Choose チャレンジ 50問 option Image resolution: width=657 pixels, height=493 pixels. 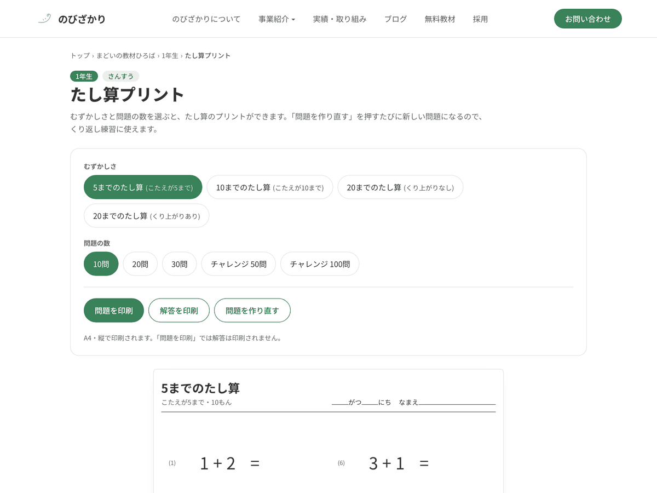(239, 264)
